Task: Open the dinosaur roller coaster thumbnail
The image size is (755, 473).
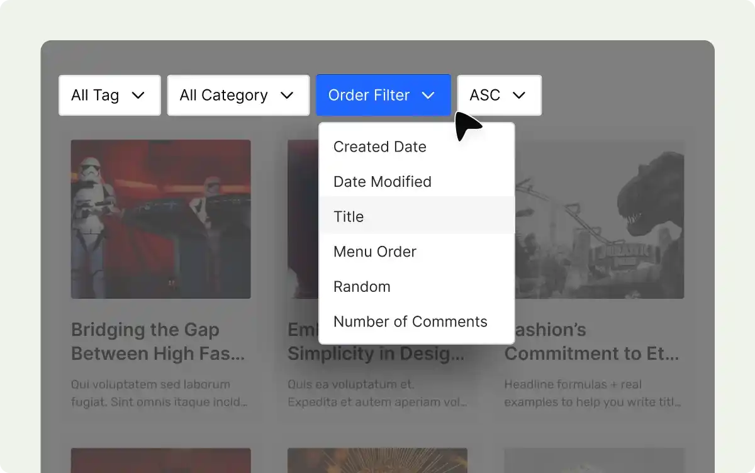Action: [598, 219]
